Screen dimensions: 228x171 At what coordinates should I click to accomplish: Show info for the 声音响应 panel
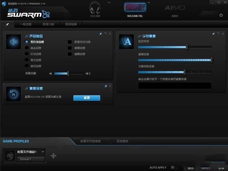click(110, 34)
